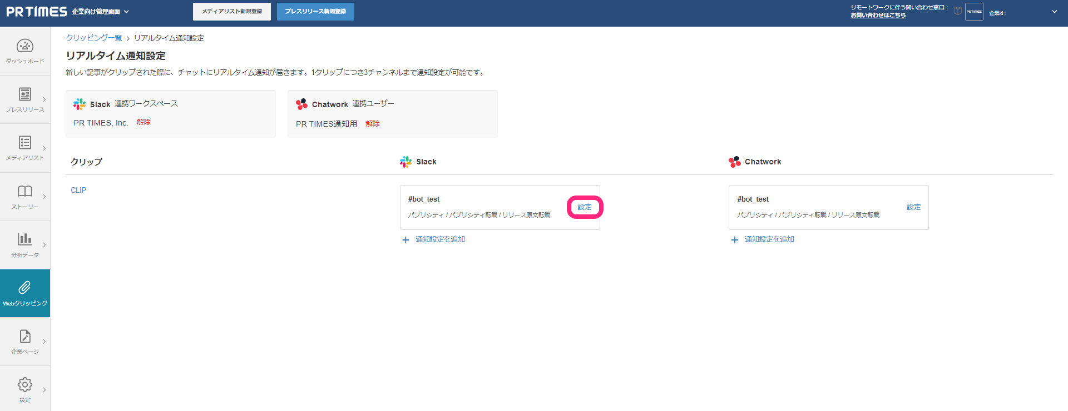
Task: Click the リアルタイム通知設定 page heading
Action: pos(116,56)
